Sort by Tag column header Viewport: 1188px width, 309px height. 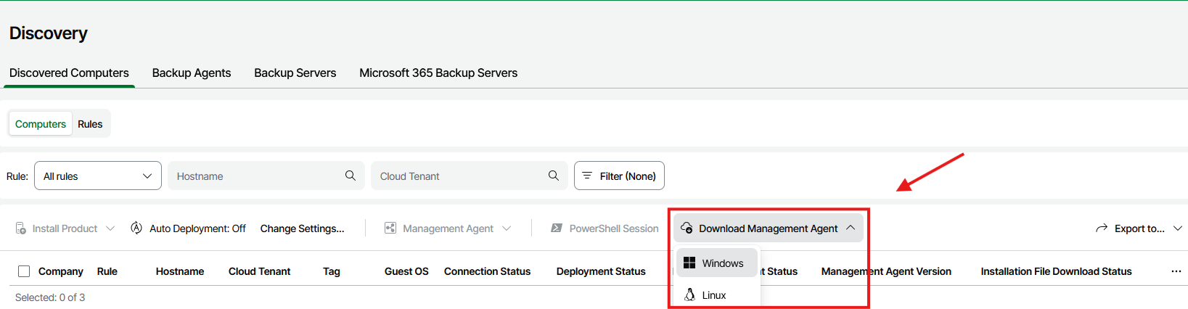point(332,271)
